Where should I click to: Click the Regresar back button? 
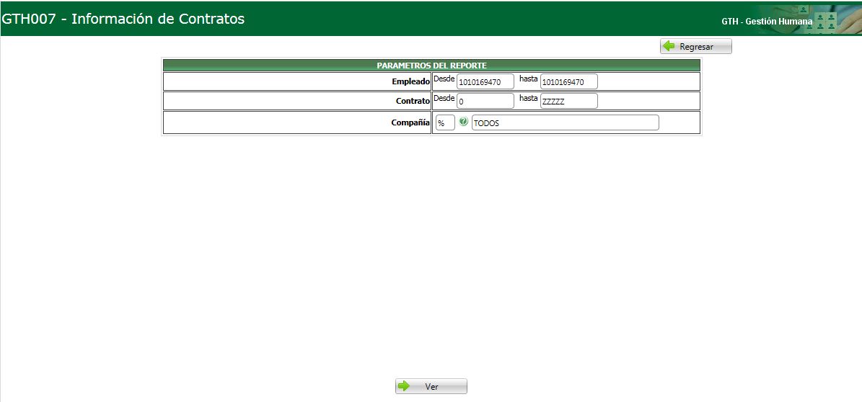coord(696,47)
